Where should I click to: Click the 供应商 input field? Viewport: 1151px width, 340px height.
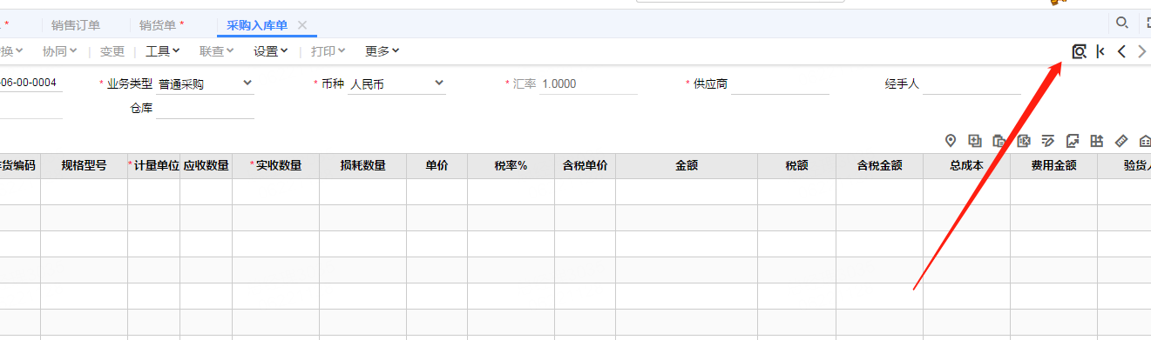(x=781, y=84)
